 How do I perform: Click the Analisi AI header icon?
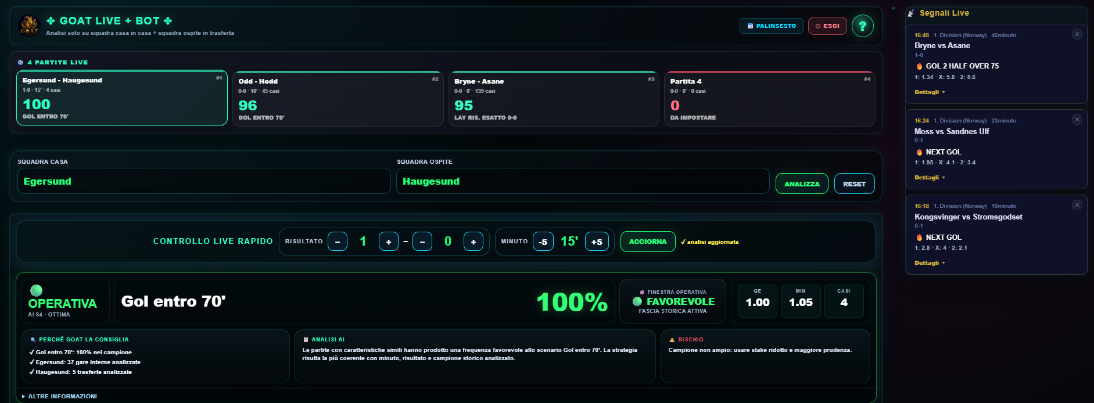tap(306, 340)
